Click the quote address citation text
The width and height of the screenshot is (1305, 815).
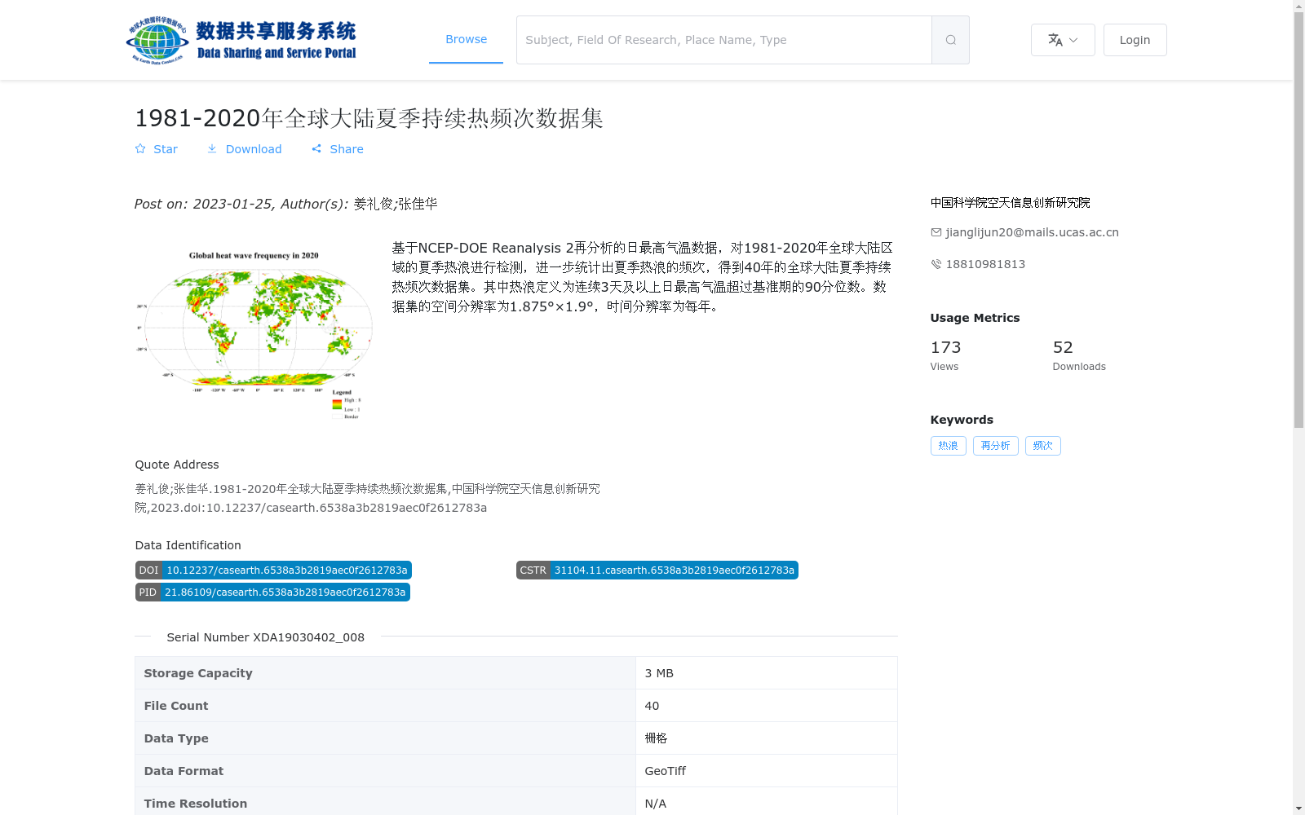click(x=367, y=498)
